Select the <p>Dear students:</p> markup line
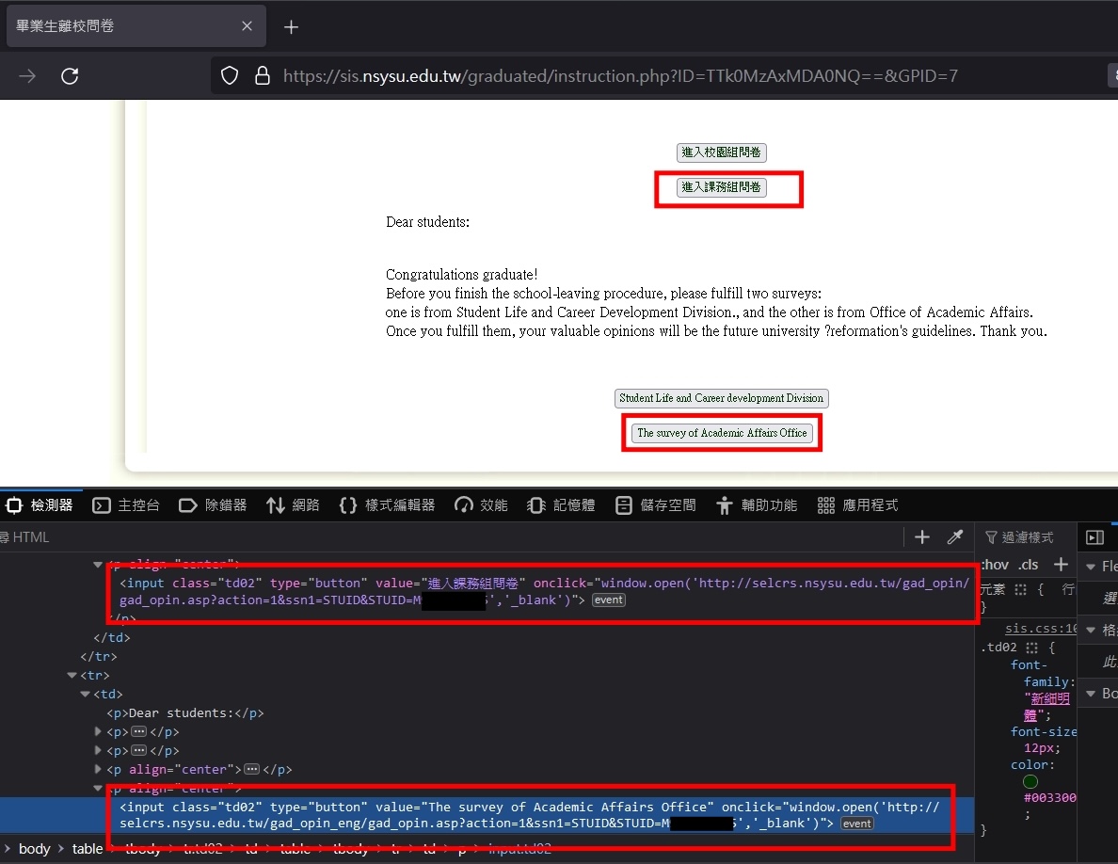 pos(185,712)
